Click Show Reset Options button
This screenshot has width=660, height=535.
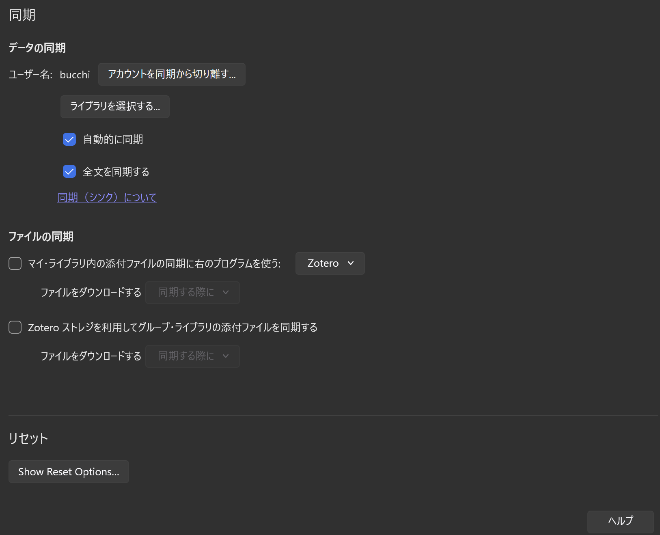(x=69, y=472)
